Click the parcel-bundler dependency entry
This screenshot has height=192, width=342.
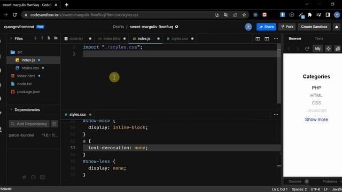[33, 135]
